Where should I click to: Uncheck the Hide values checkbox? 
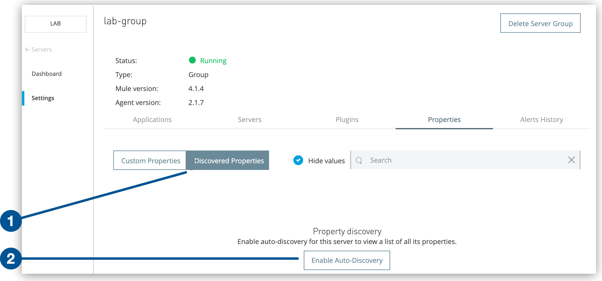[x=298, y=160]
